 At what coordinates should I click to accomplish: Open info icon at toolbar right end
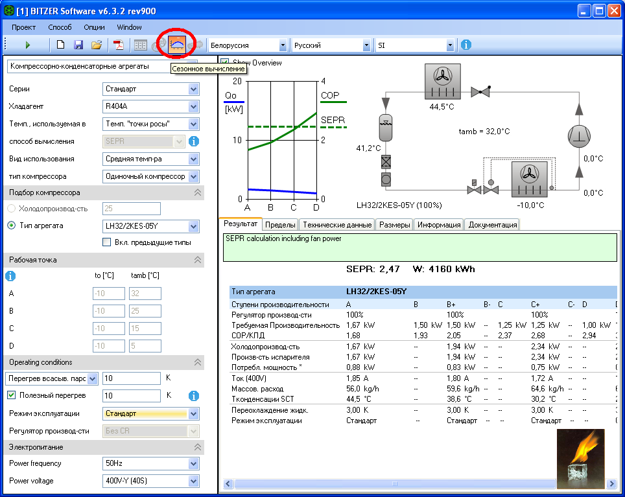point(466,45)
